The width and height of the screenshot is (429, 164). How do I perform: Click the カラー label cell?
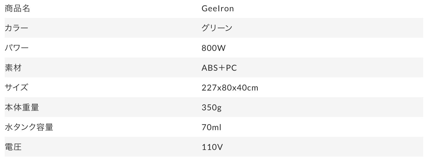17,28
